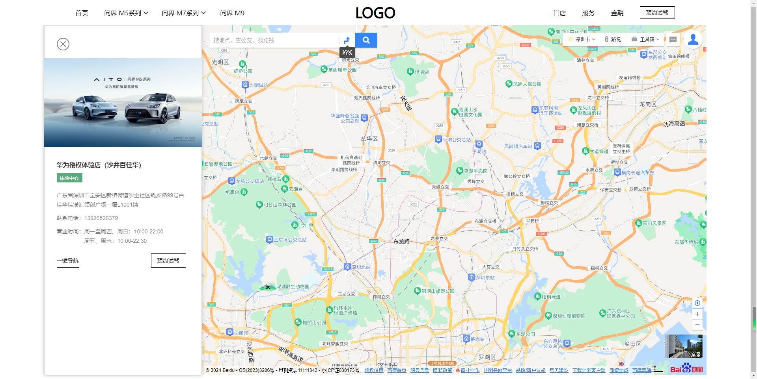The image size is (757, 379).
Task: Open route planning icon in search bar
Action: (347, 40)
